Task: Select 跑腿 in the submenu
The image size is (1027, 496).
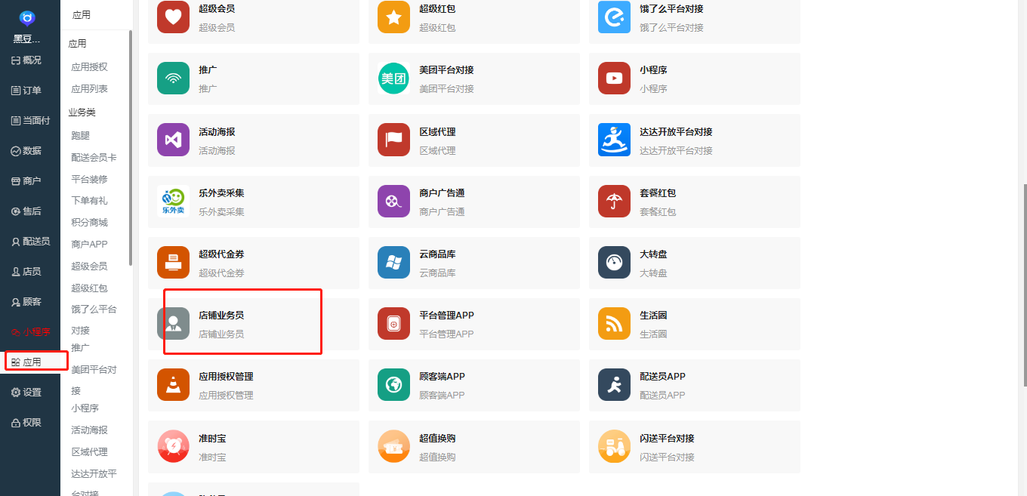Action: click(80, 136)
